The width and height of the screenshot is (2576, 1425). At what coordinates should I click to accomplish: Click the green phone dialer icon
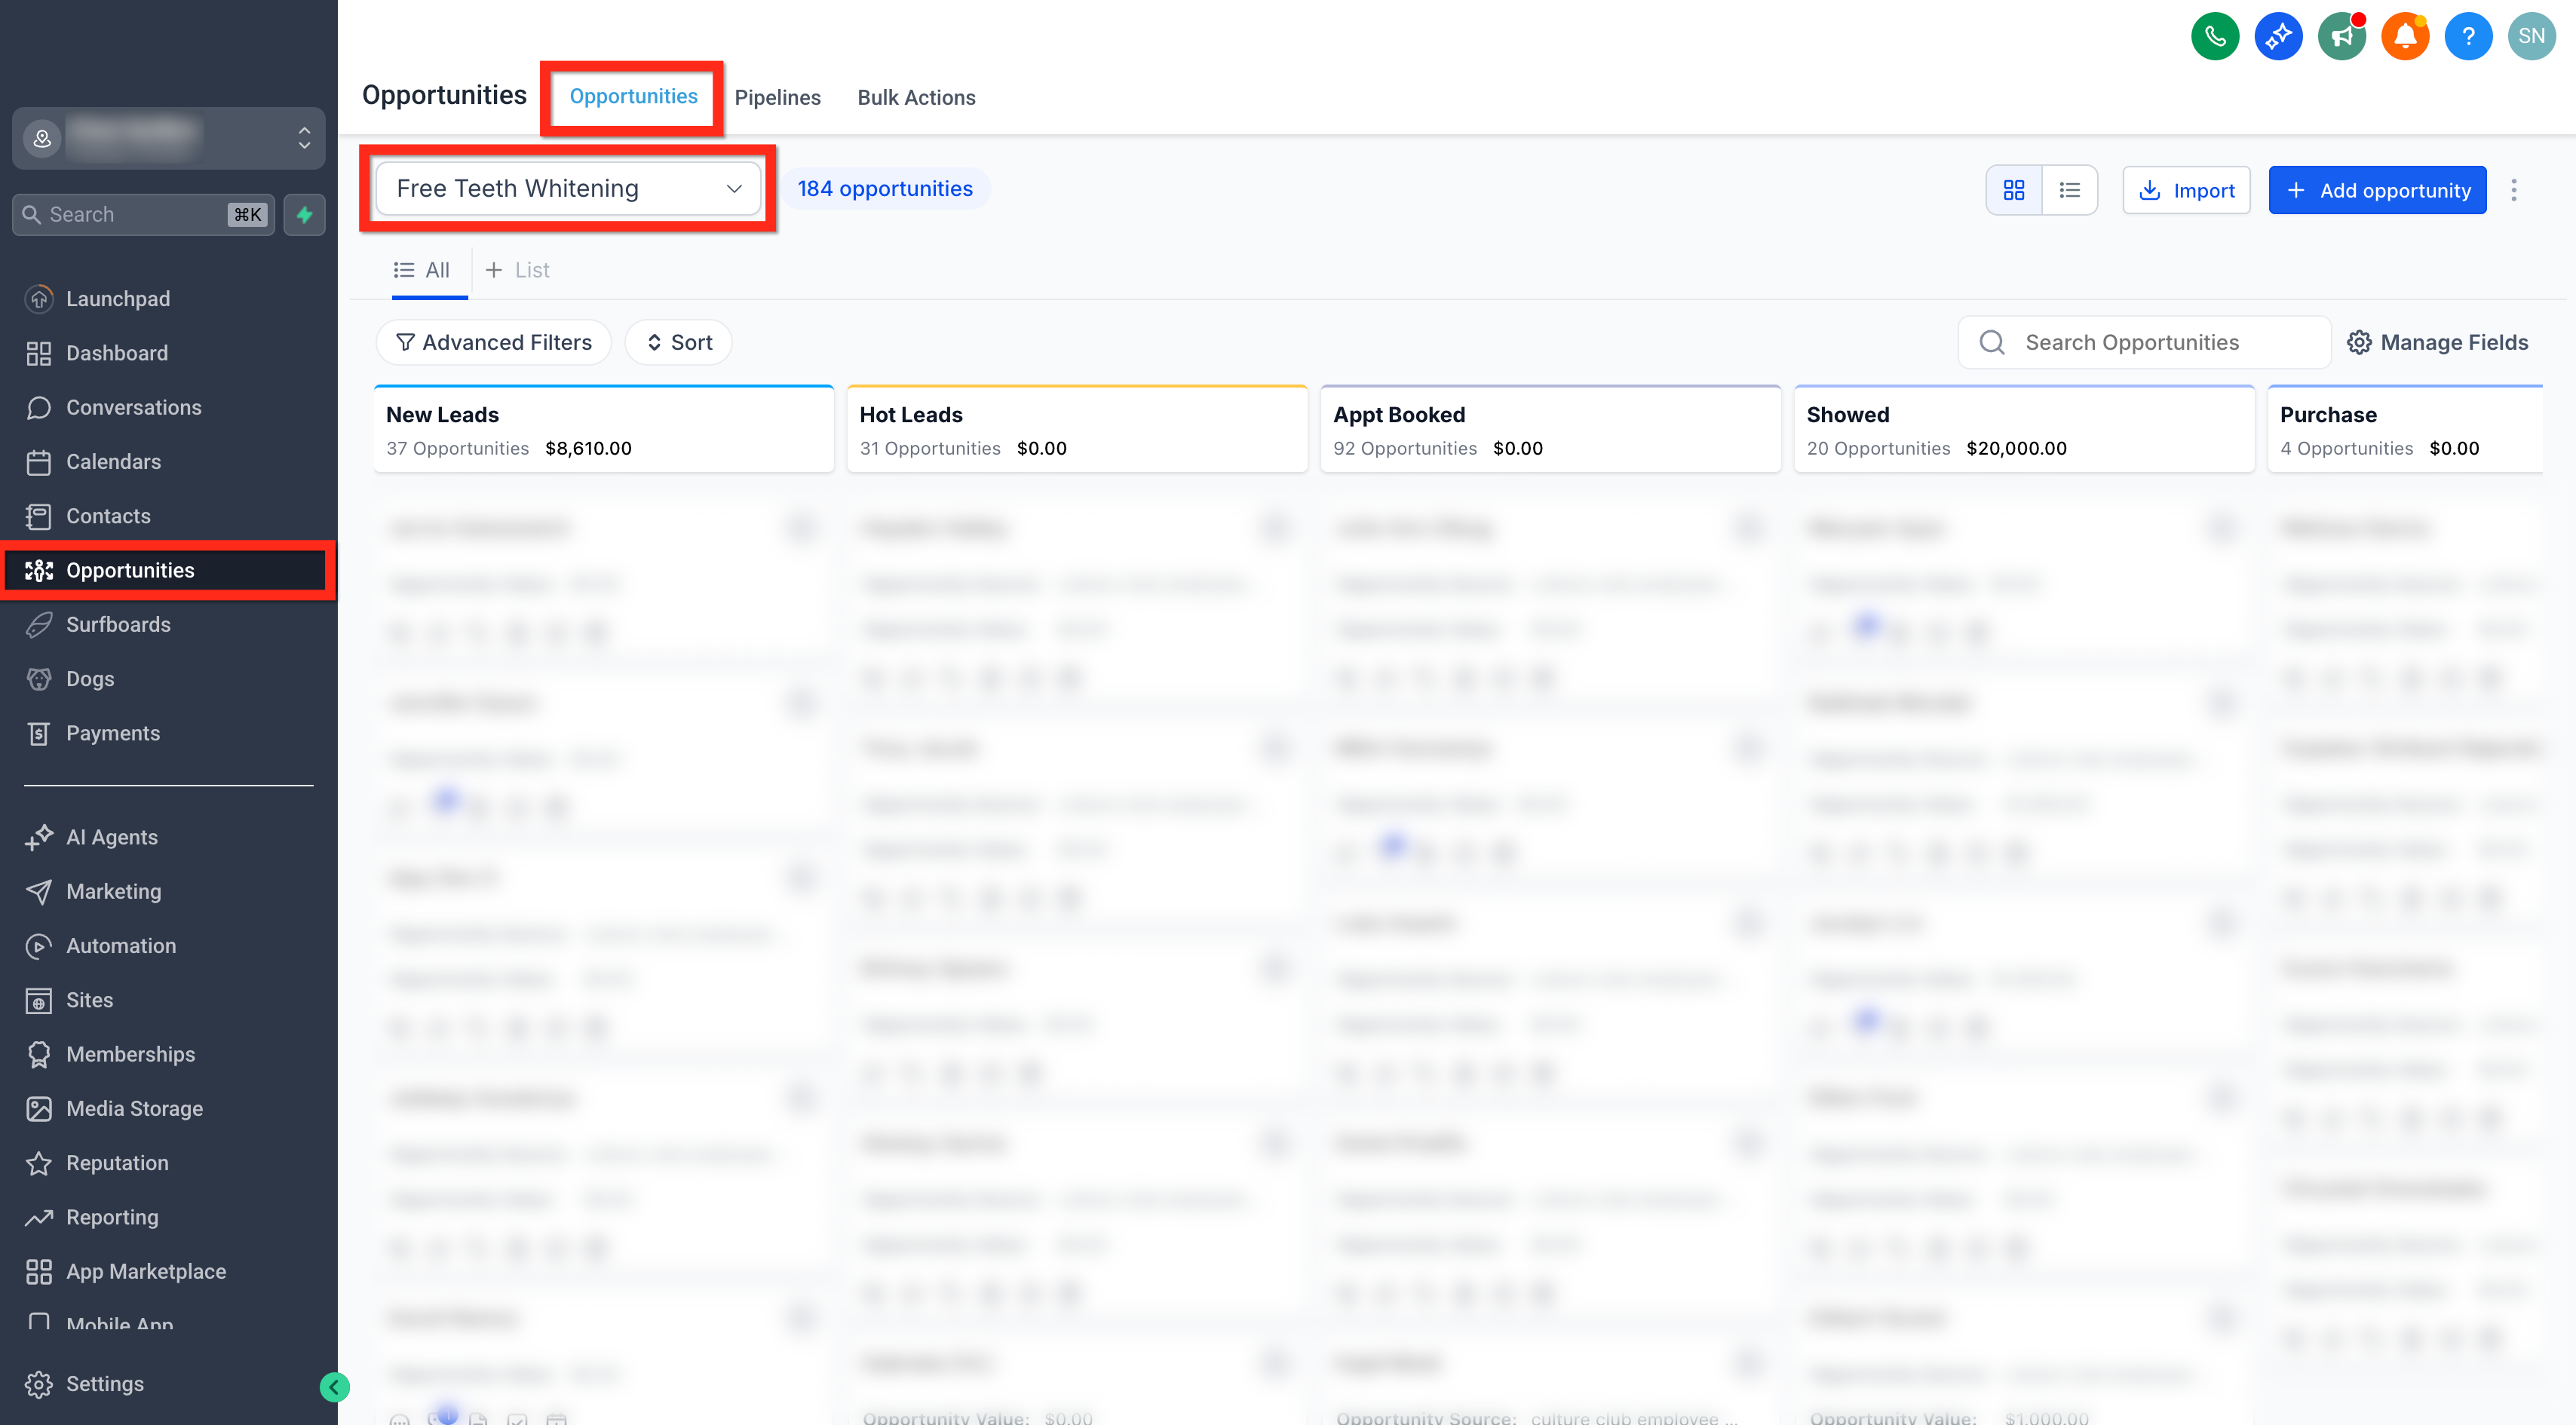[x=2215, y=37]
